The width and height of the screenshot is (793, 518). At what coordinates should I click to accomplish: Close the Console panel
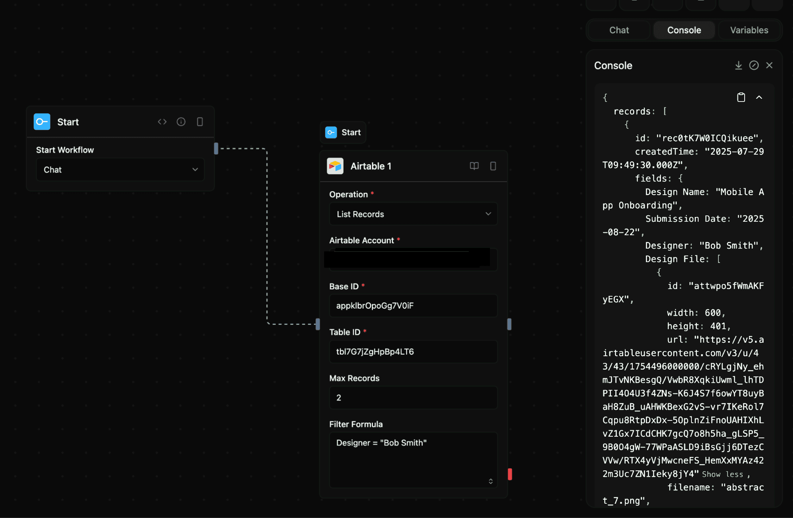[x=770, y=65]
